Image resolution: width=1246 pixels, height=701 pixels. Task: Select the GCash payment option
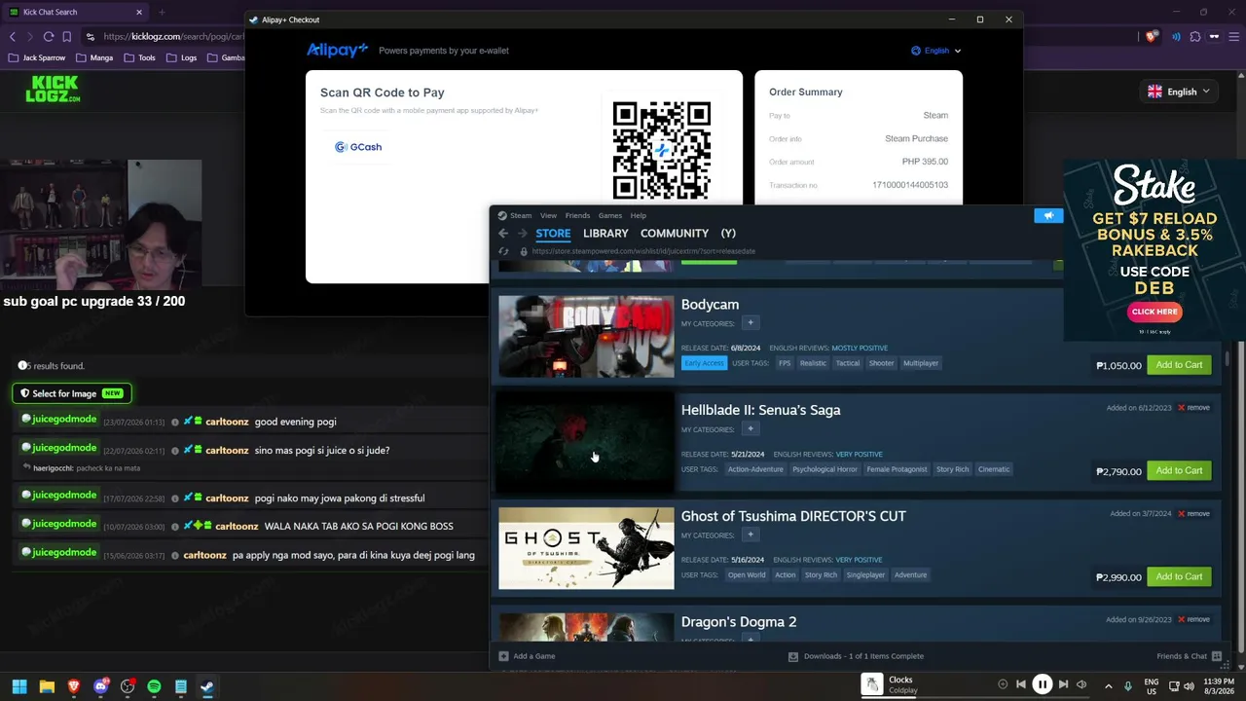pyautogui.click(x=358, y=147)
